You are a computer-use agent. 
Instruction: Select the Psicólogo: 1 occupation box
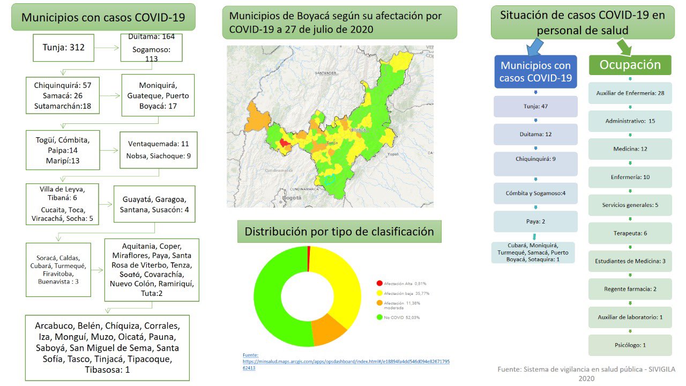click(x=630, y=345)
